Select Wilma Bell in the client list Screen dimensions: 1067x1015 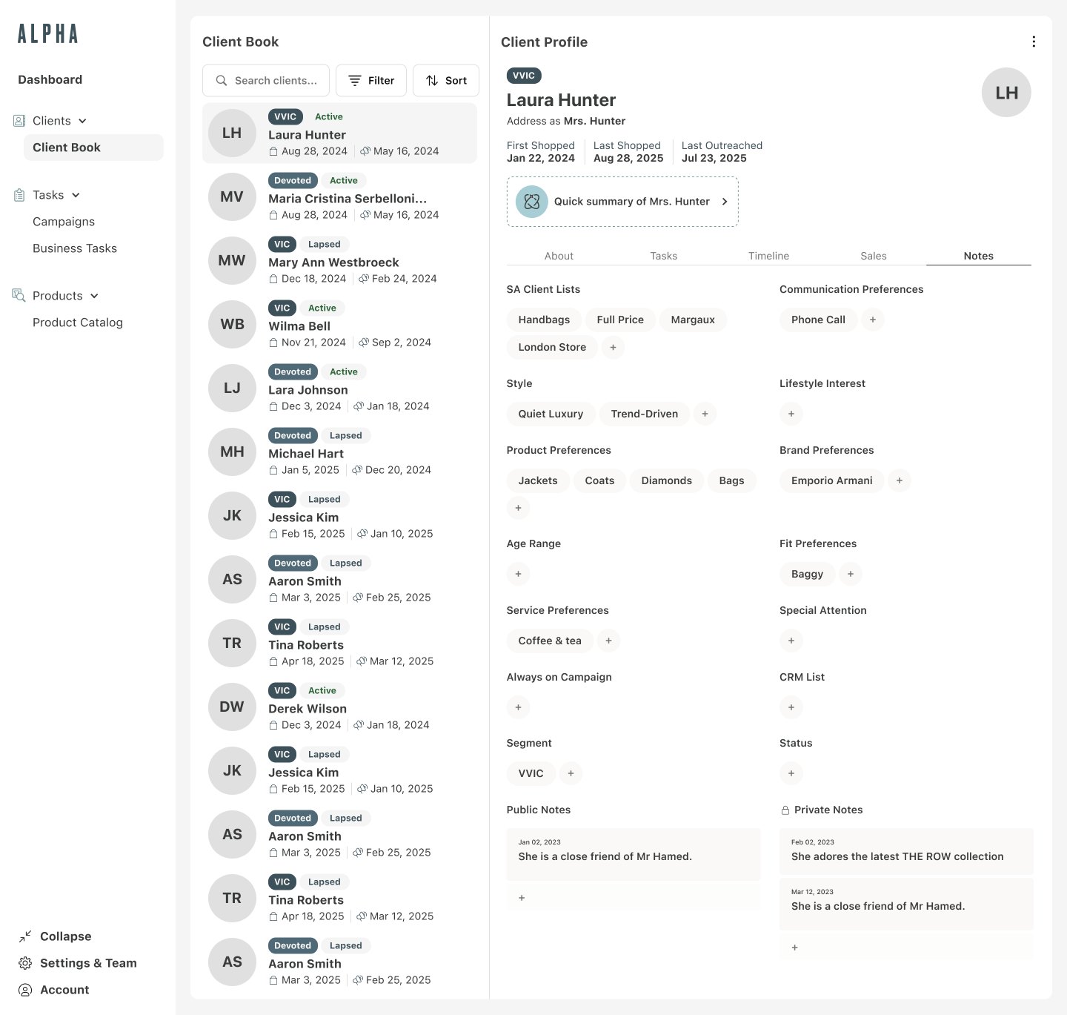(x=340, y=324)
